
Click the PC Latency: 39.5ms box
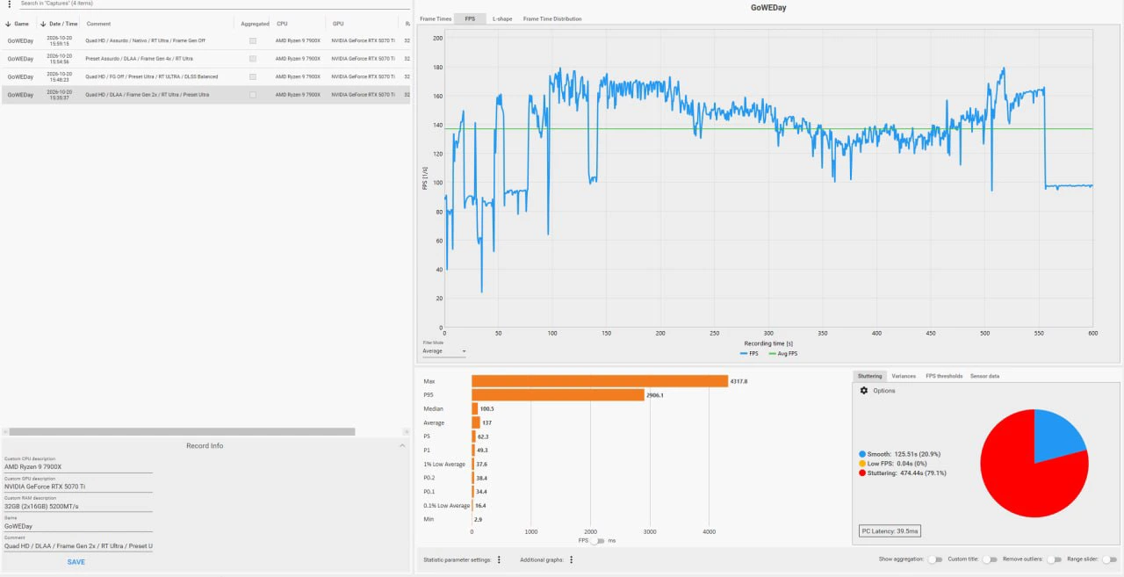[889, 530]
